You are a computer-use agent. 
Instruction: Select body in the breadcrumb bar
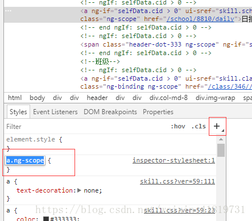pyautogui.click(x=38, y=98)
